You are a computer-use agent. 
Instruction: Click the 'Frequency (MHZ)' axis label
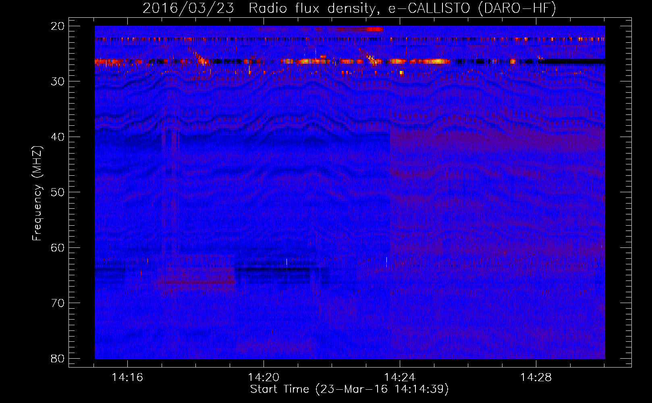37,193
